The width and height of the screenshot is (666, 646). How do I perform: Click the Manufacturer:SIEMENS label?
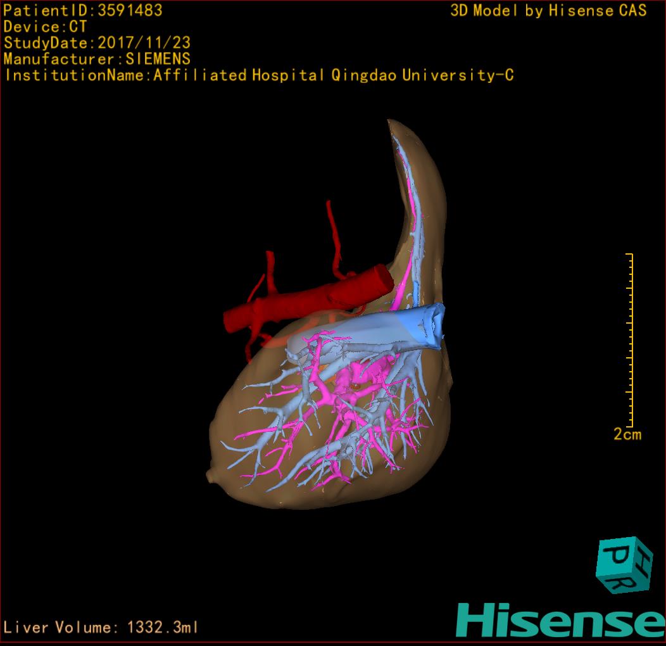[97, 60]
